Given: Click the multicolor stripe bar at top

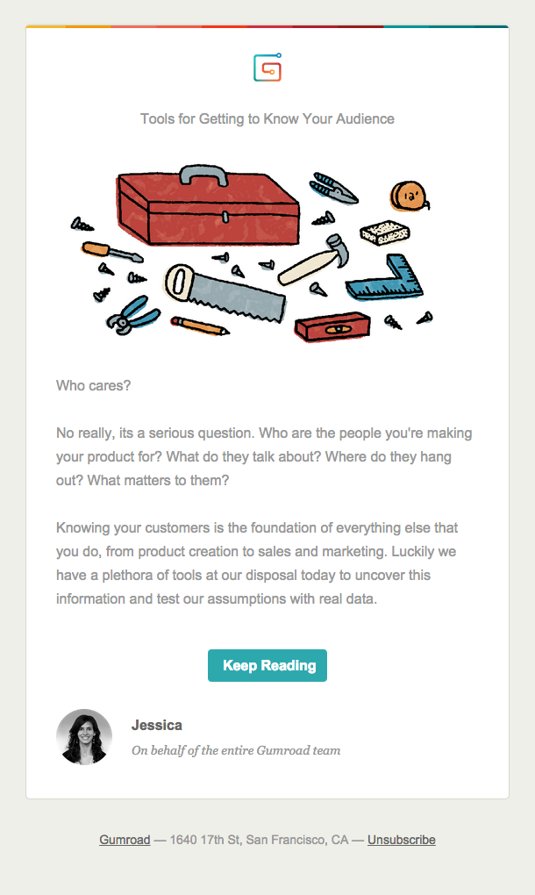Looking at the screenshot, I should (267, 26).
